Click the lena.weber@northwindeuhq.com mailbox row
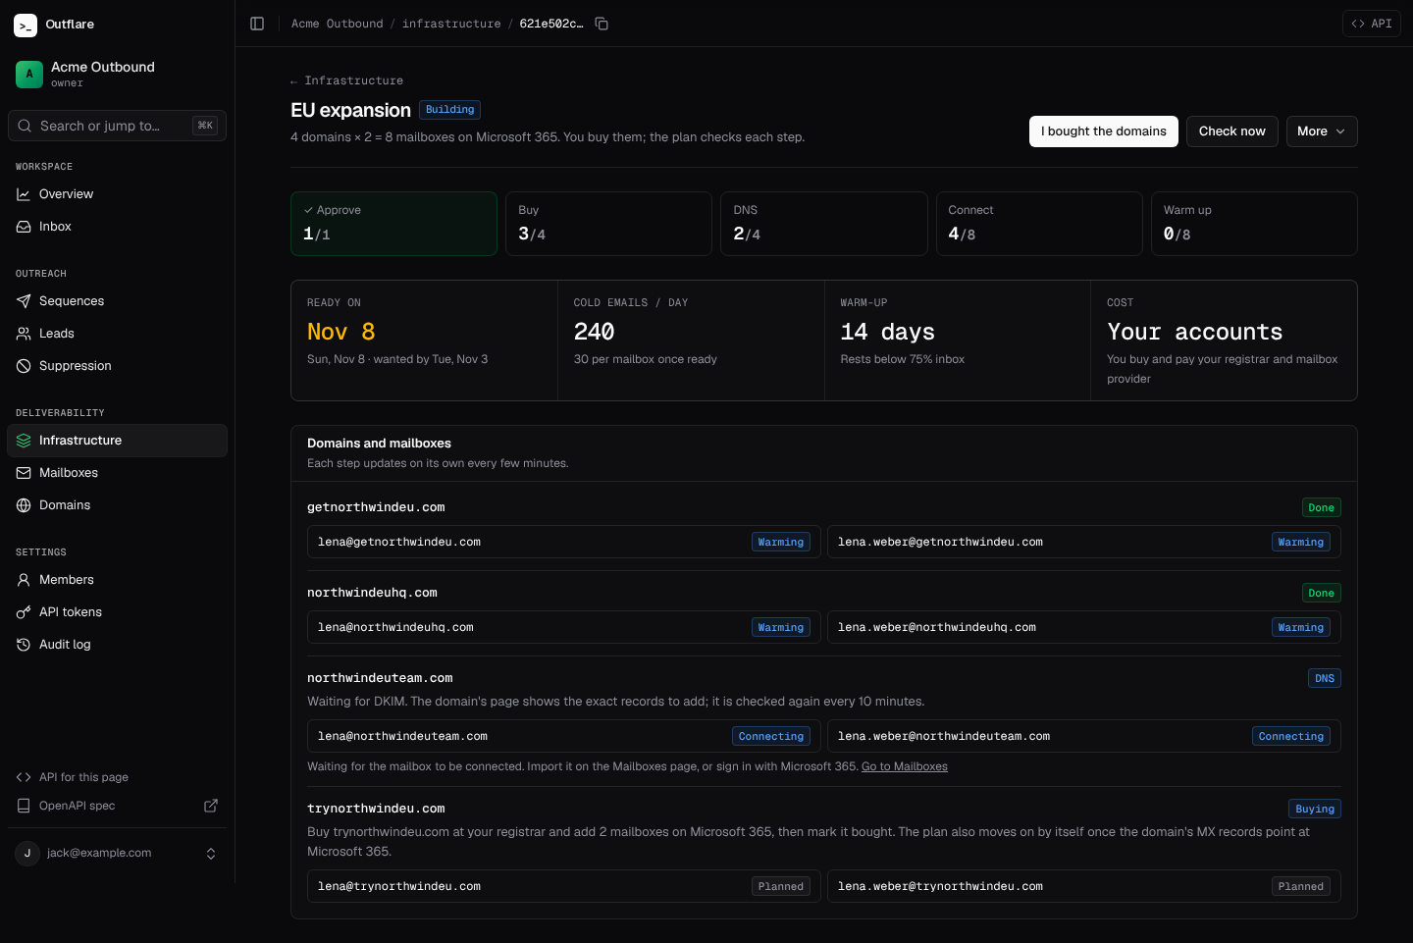 [1084, 627]
